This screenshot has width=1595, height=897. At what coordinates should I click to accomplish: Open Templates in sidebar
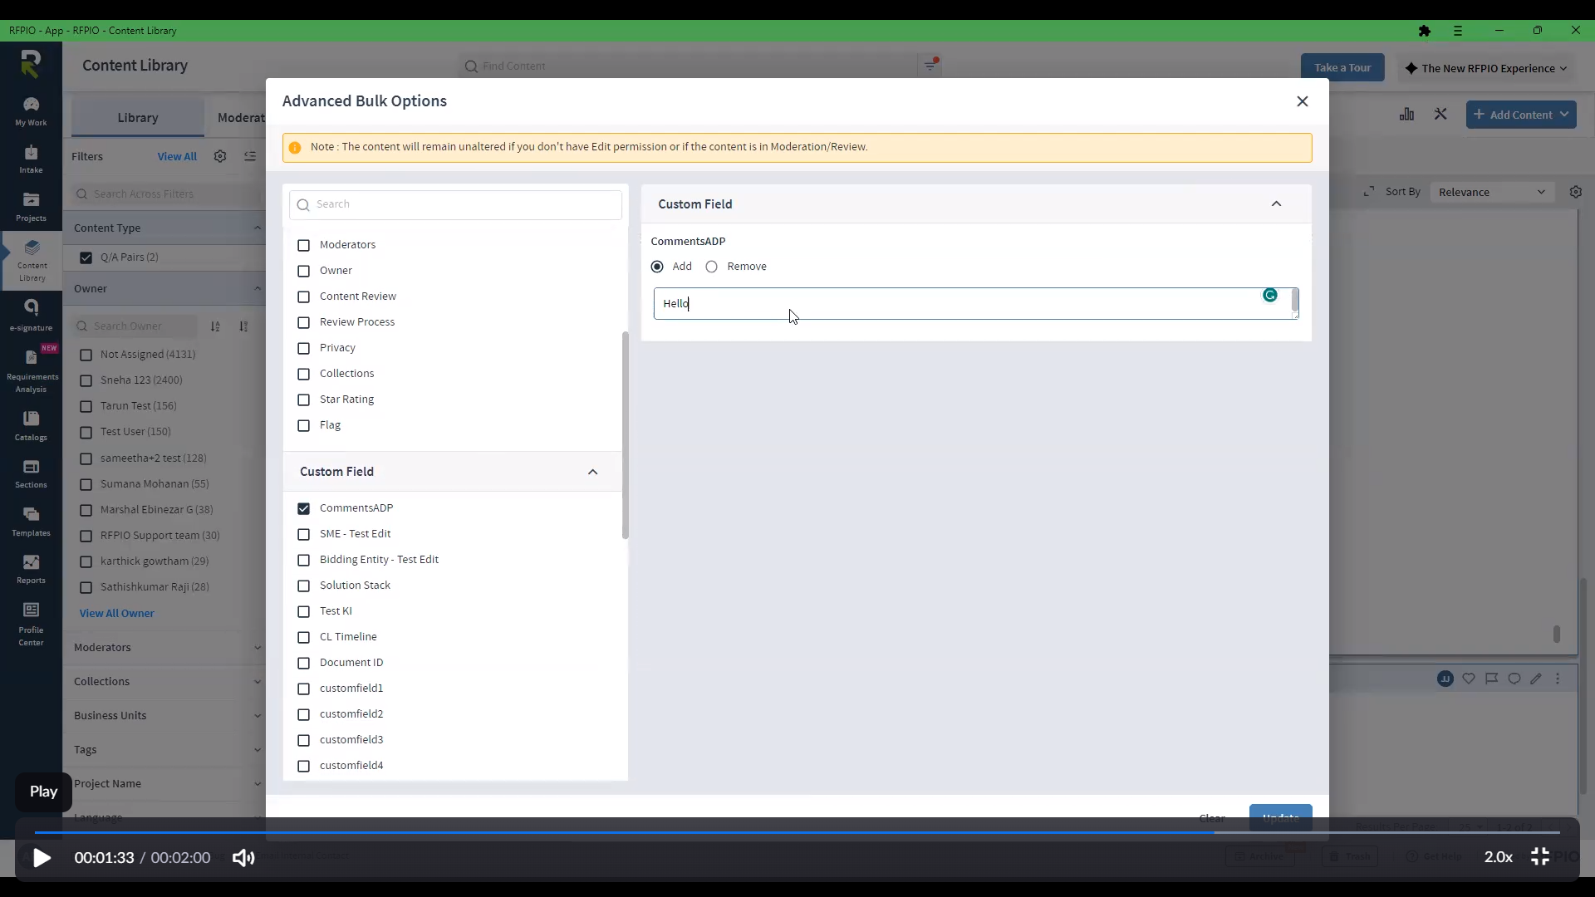(x=31, y=522)
